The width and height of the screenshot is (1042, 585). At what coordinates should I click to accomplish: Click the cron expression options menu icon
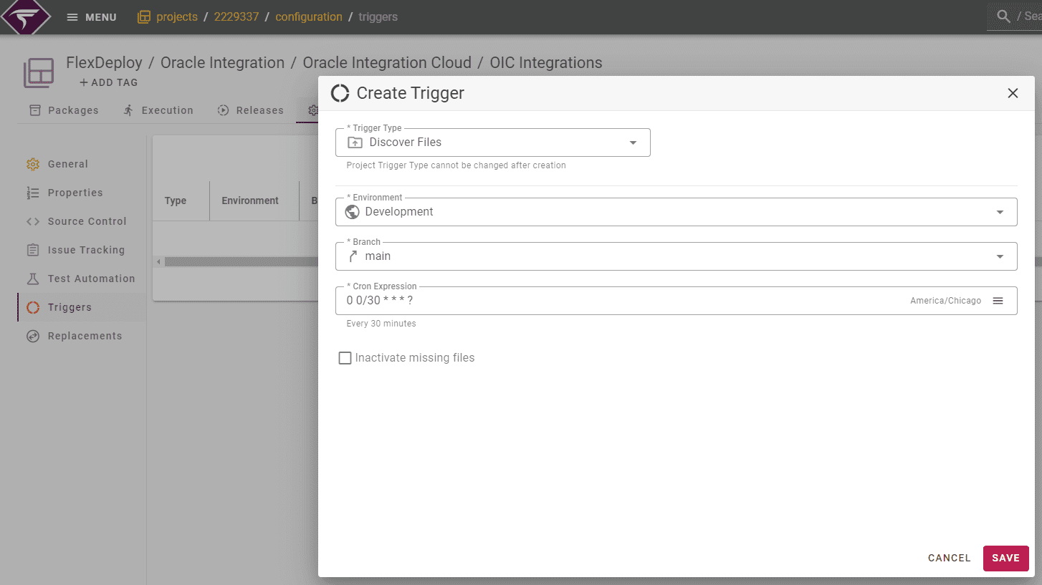(998, 301)
